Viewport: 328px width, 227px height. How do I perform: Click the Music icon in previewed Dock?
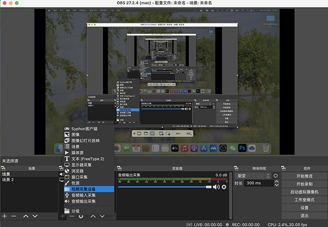(x=185, y=148)
